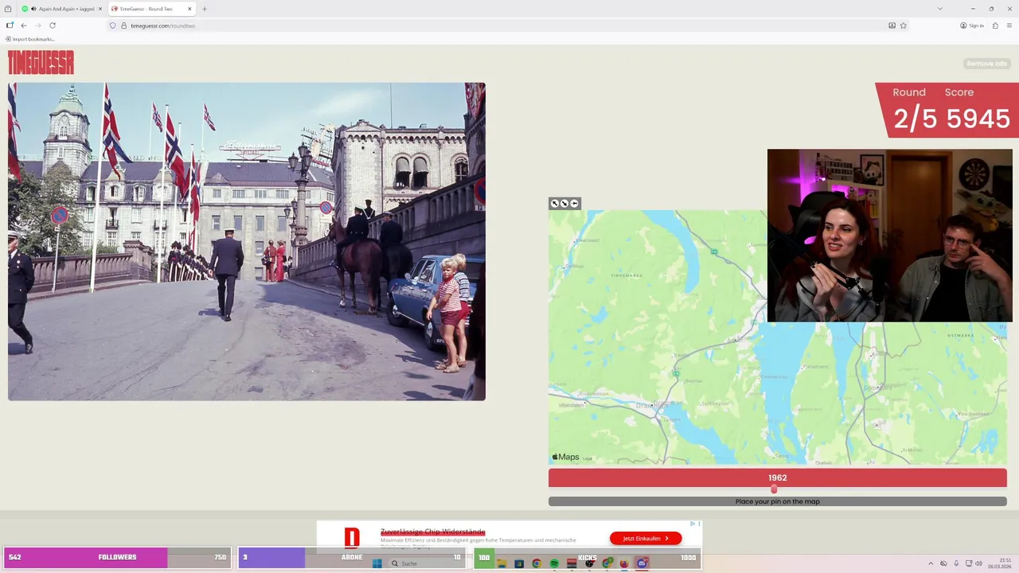Click the first map size icon

(555, 204)
